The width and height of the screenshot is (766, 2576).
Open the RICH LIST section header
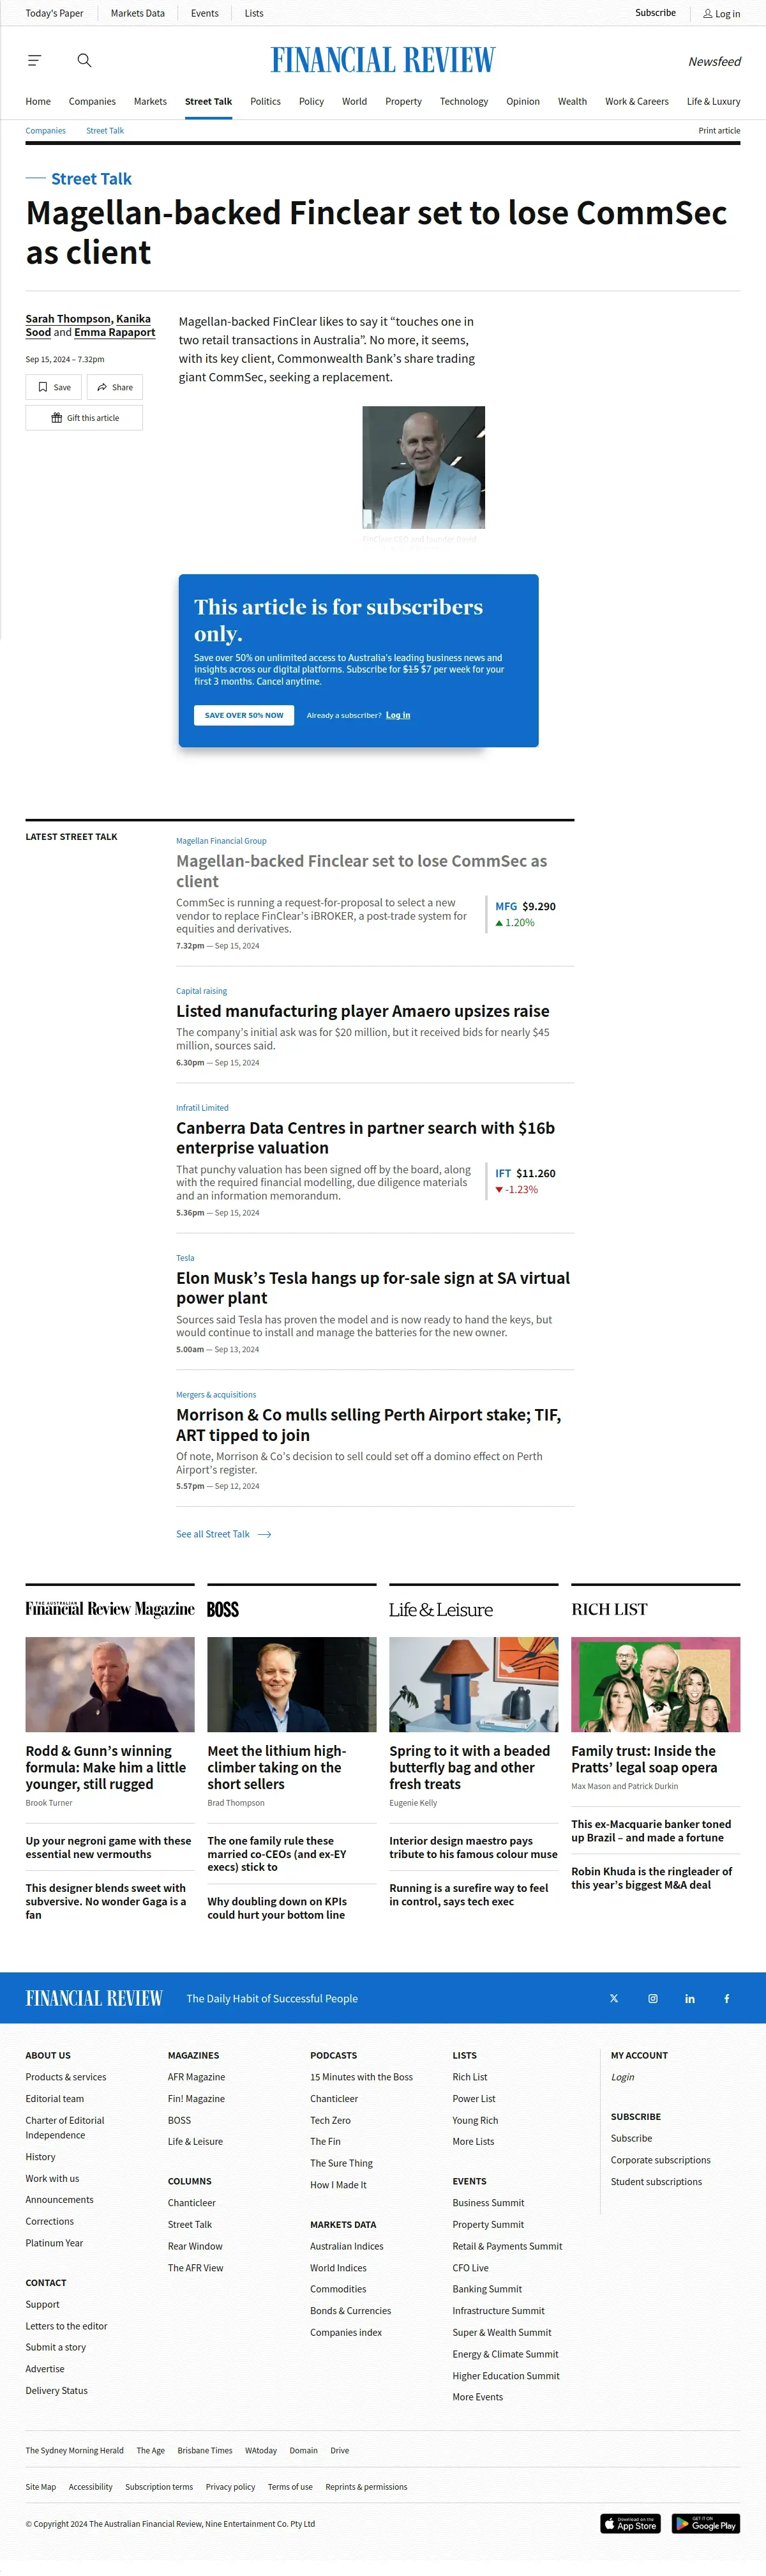pos(609,1609)
